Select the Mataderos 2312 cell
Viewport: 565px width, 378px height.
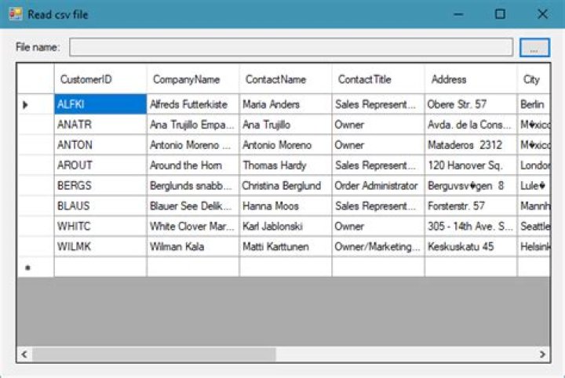[471, 145]
